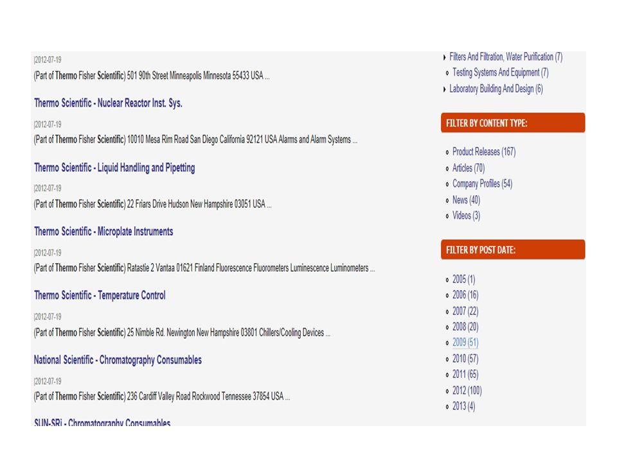Click the 2012-07-19 date under Temperature Control
The height and width of the screenshot is (462, 617).
pos(48,316)
